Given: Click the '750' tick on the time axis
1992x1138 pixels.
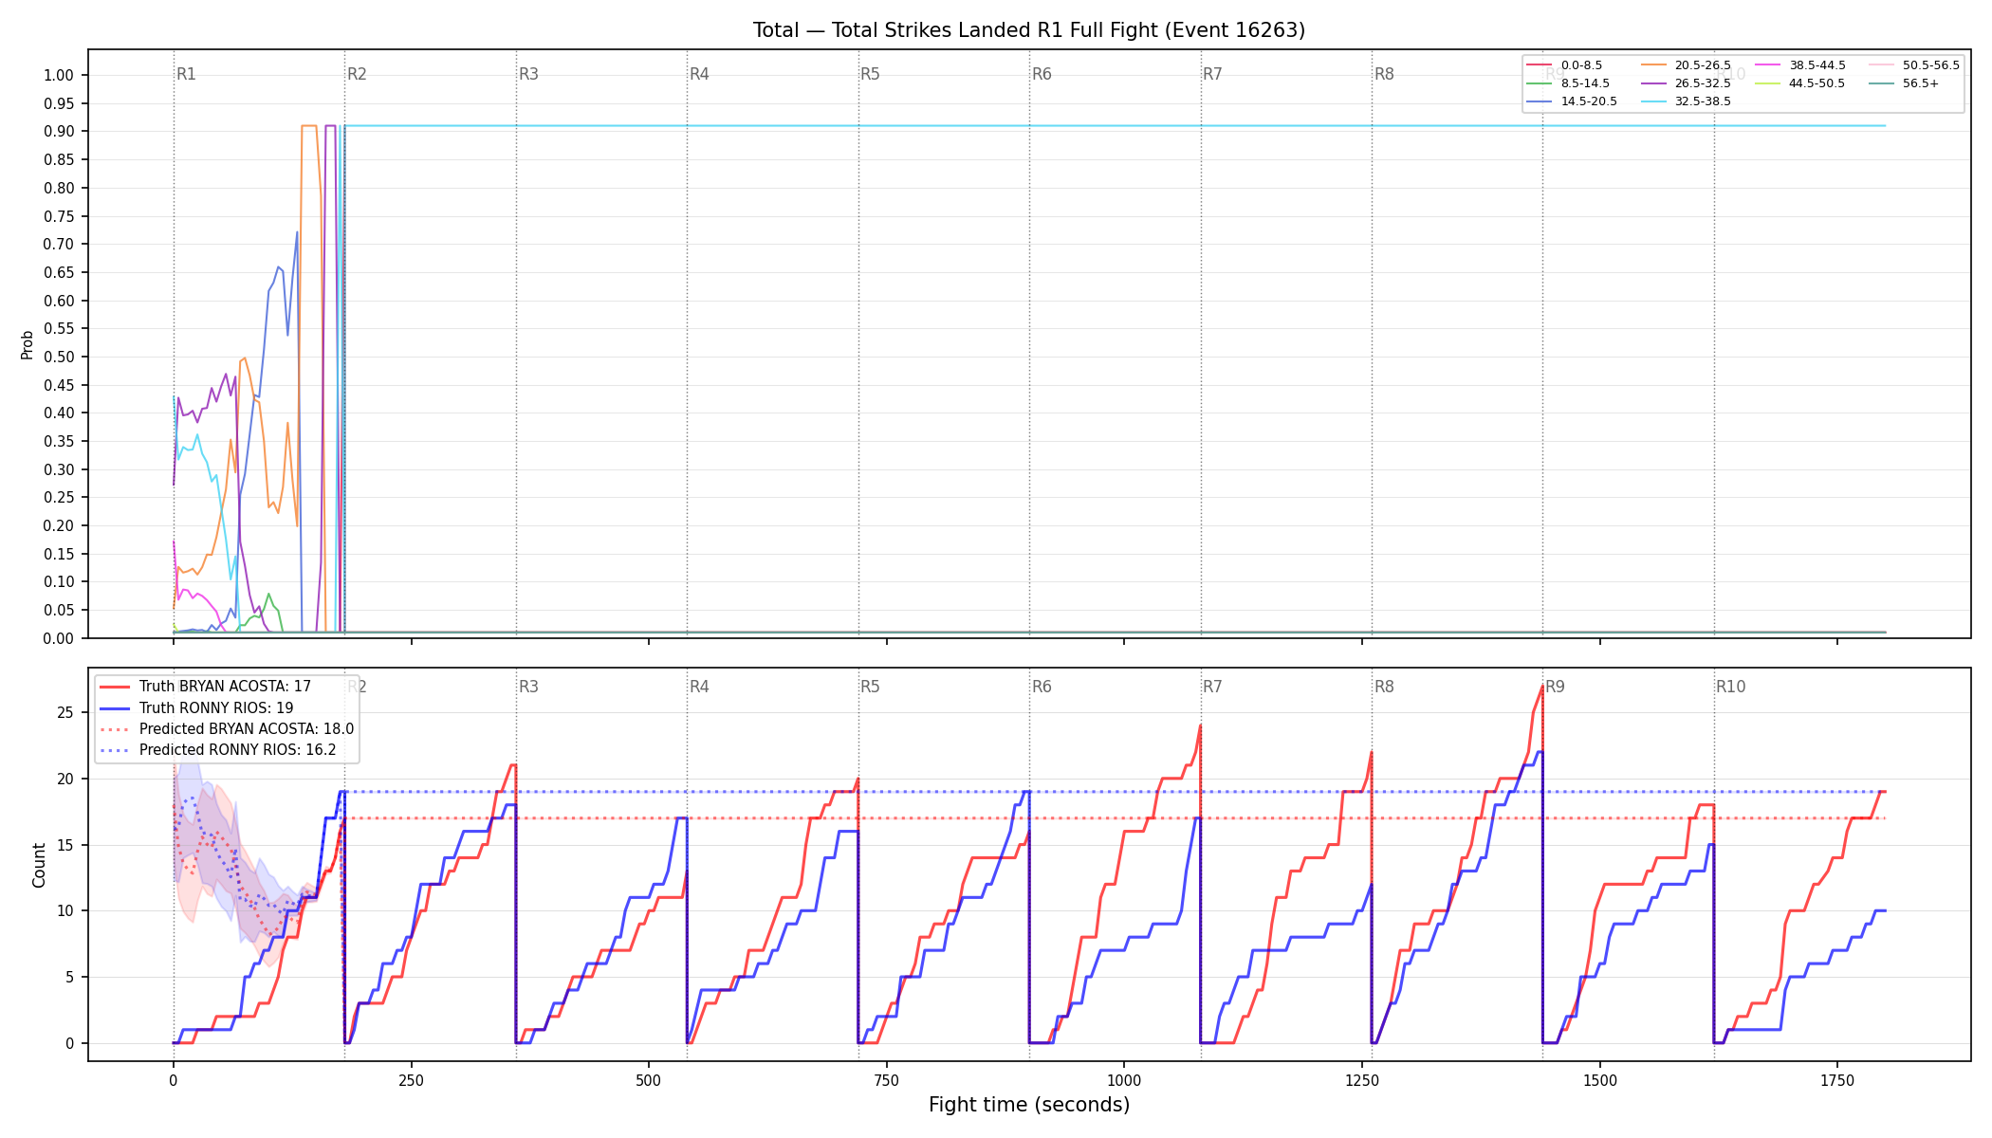Looking at the screenshot, I should [x=887, y=1080].
